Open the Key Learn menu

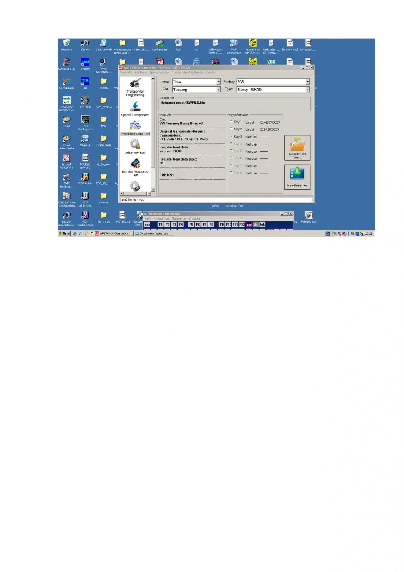141,73
